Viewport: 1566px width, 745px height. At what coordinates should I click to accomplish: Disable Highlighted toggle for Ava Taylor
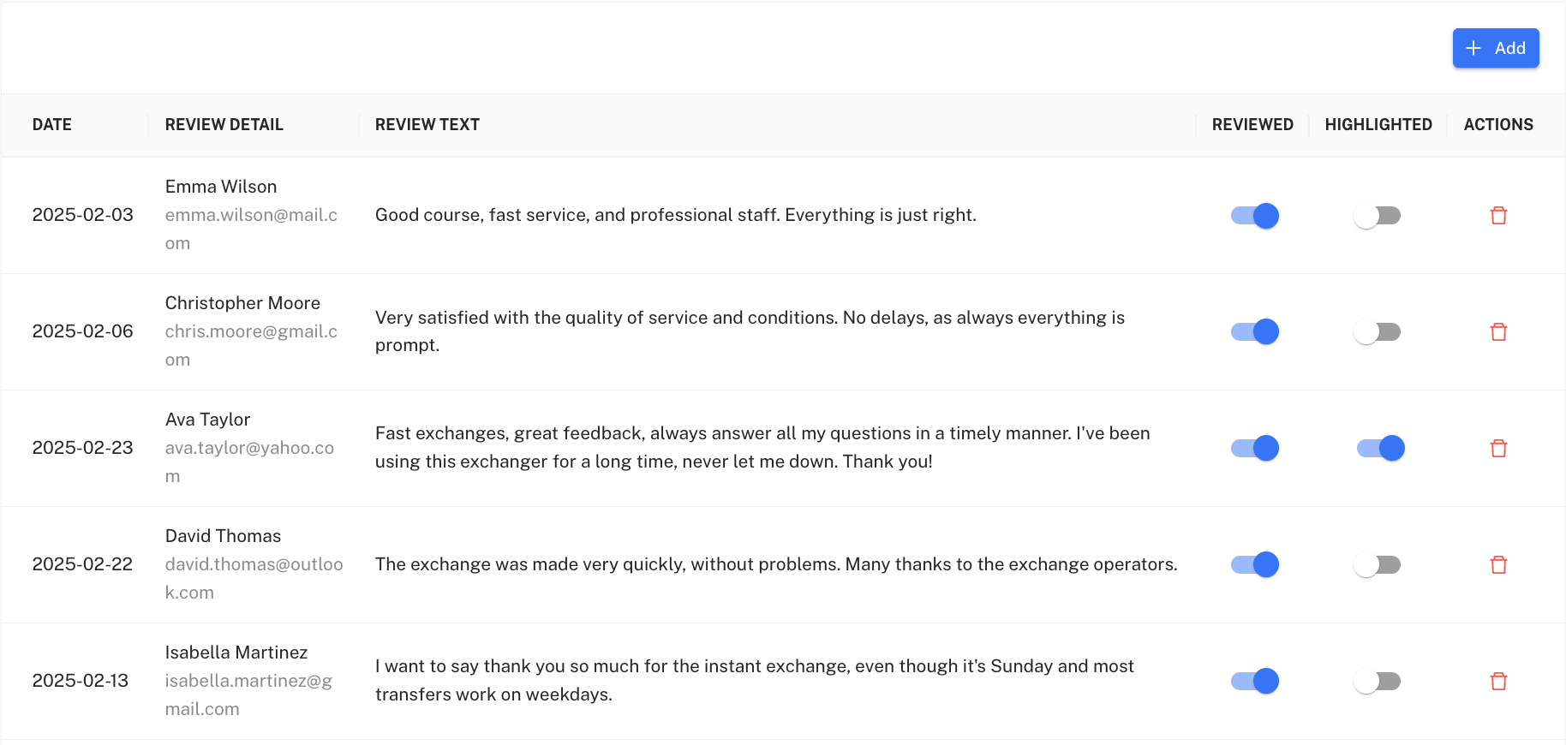tap(1380, 448)
